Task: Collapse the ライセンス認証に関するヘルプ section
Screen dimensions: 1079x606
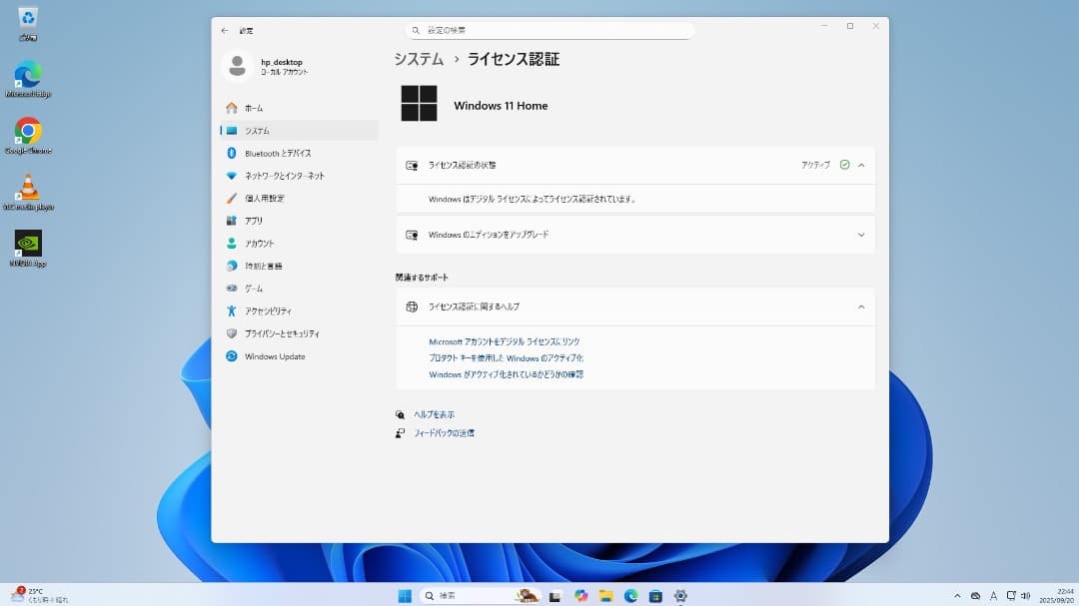Action: pos(860,306)
